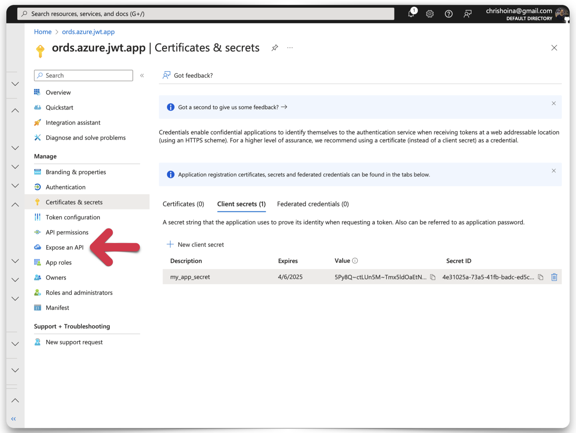
Task: Delete the my_app_secret client secret
Action: point(554,277)
